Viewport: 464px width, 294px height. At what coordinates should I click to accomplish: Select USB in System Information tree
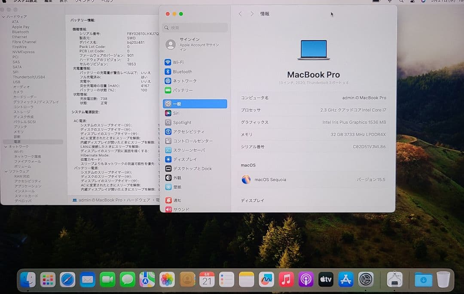click(x=17, y=82)
